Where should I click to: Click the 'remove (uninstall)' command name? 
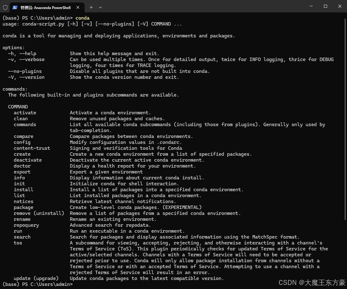pyautogui.click(x=39, y=213)
